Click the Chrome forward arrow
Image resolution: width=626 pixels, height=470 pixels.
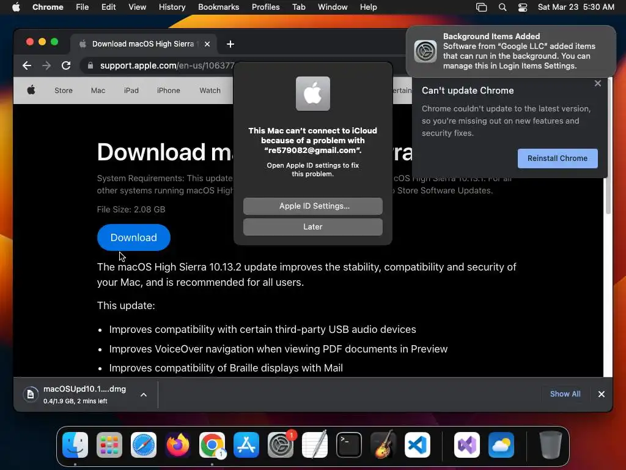tap(46, 65)
